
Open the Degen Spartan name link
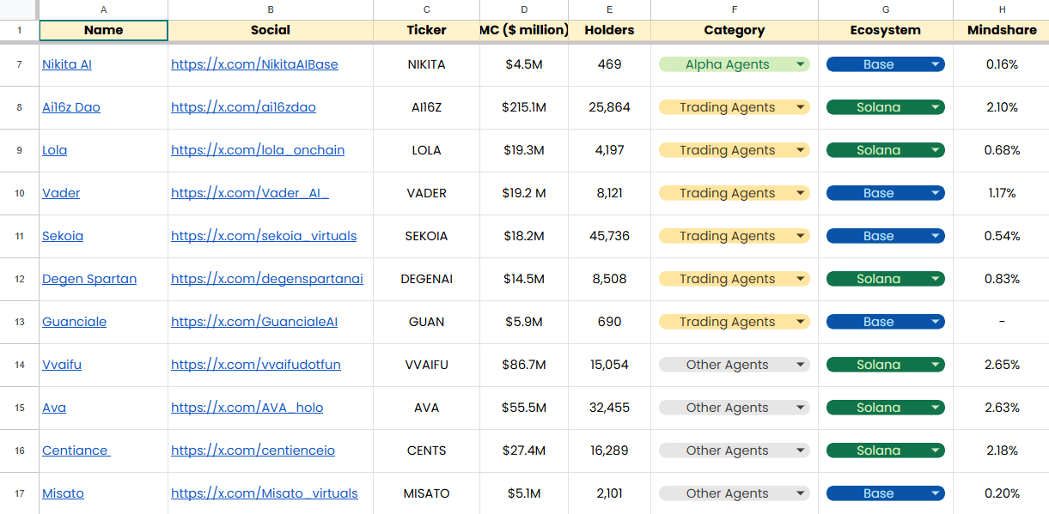(x=89, y=279)
